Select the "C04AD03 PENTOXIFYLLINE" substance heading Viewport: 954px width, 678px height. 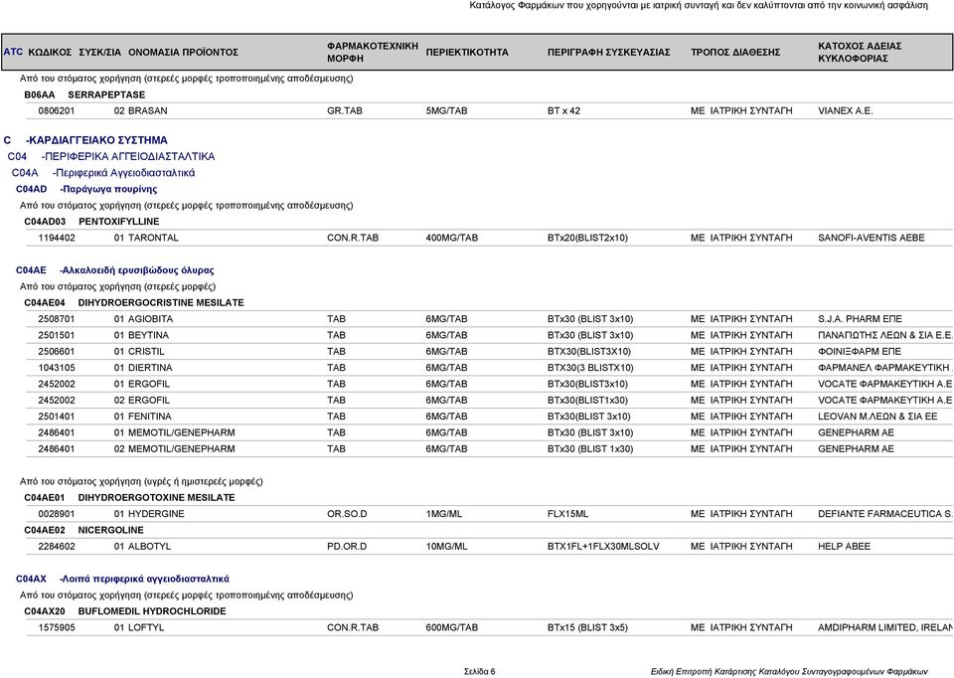91,222
